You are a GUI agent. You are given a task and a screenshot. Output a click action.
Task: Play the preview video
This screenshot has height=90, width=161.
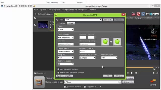[x=132, y=73]
